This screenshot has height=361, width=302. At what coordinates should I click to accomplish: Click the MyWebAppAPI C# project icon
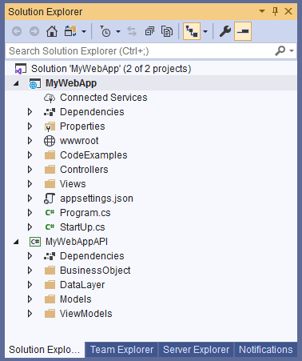pyautogui.click(x=35, y=242)
